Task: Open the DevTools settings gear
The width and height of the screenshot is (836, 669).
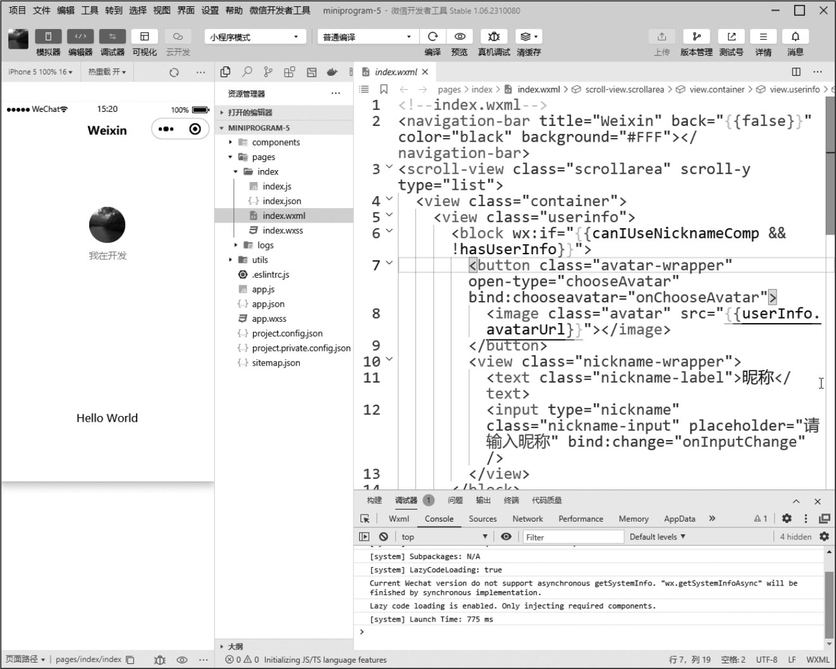Action: [x=787, y=519]
